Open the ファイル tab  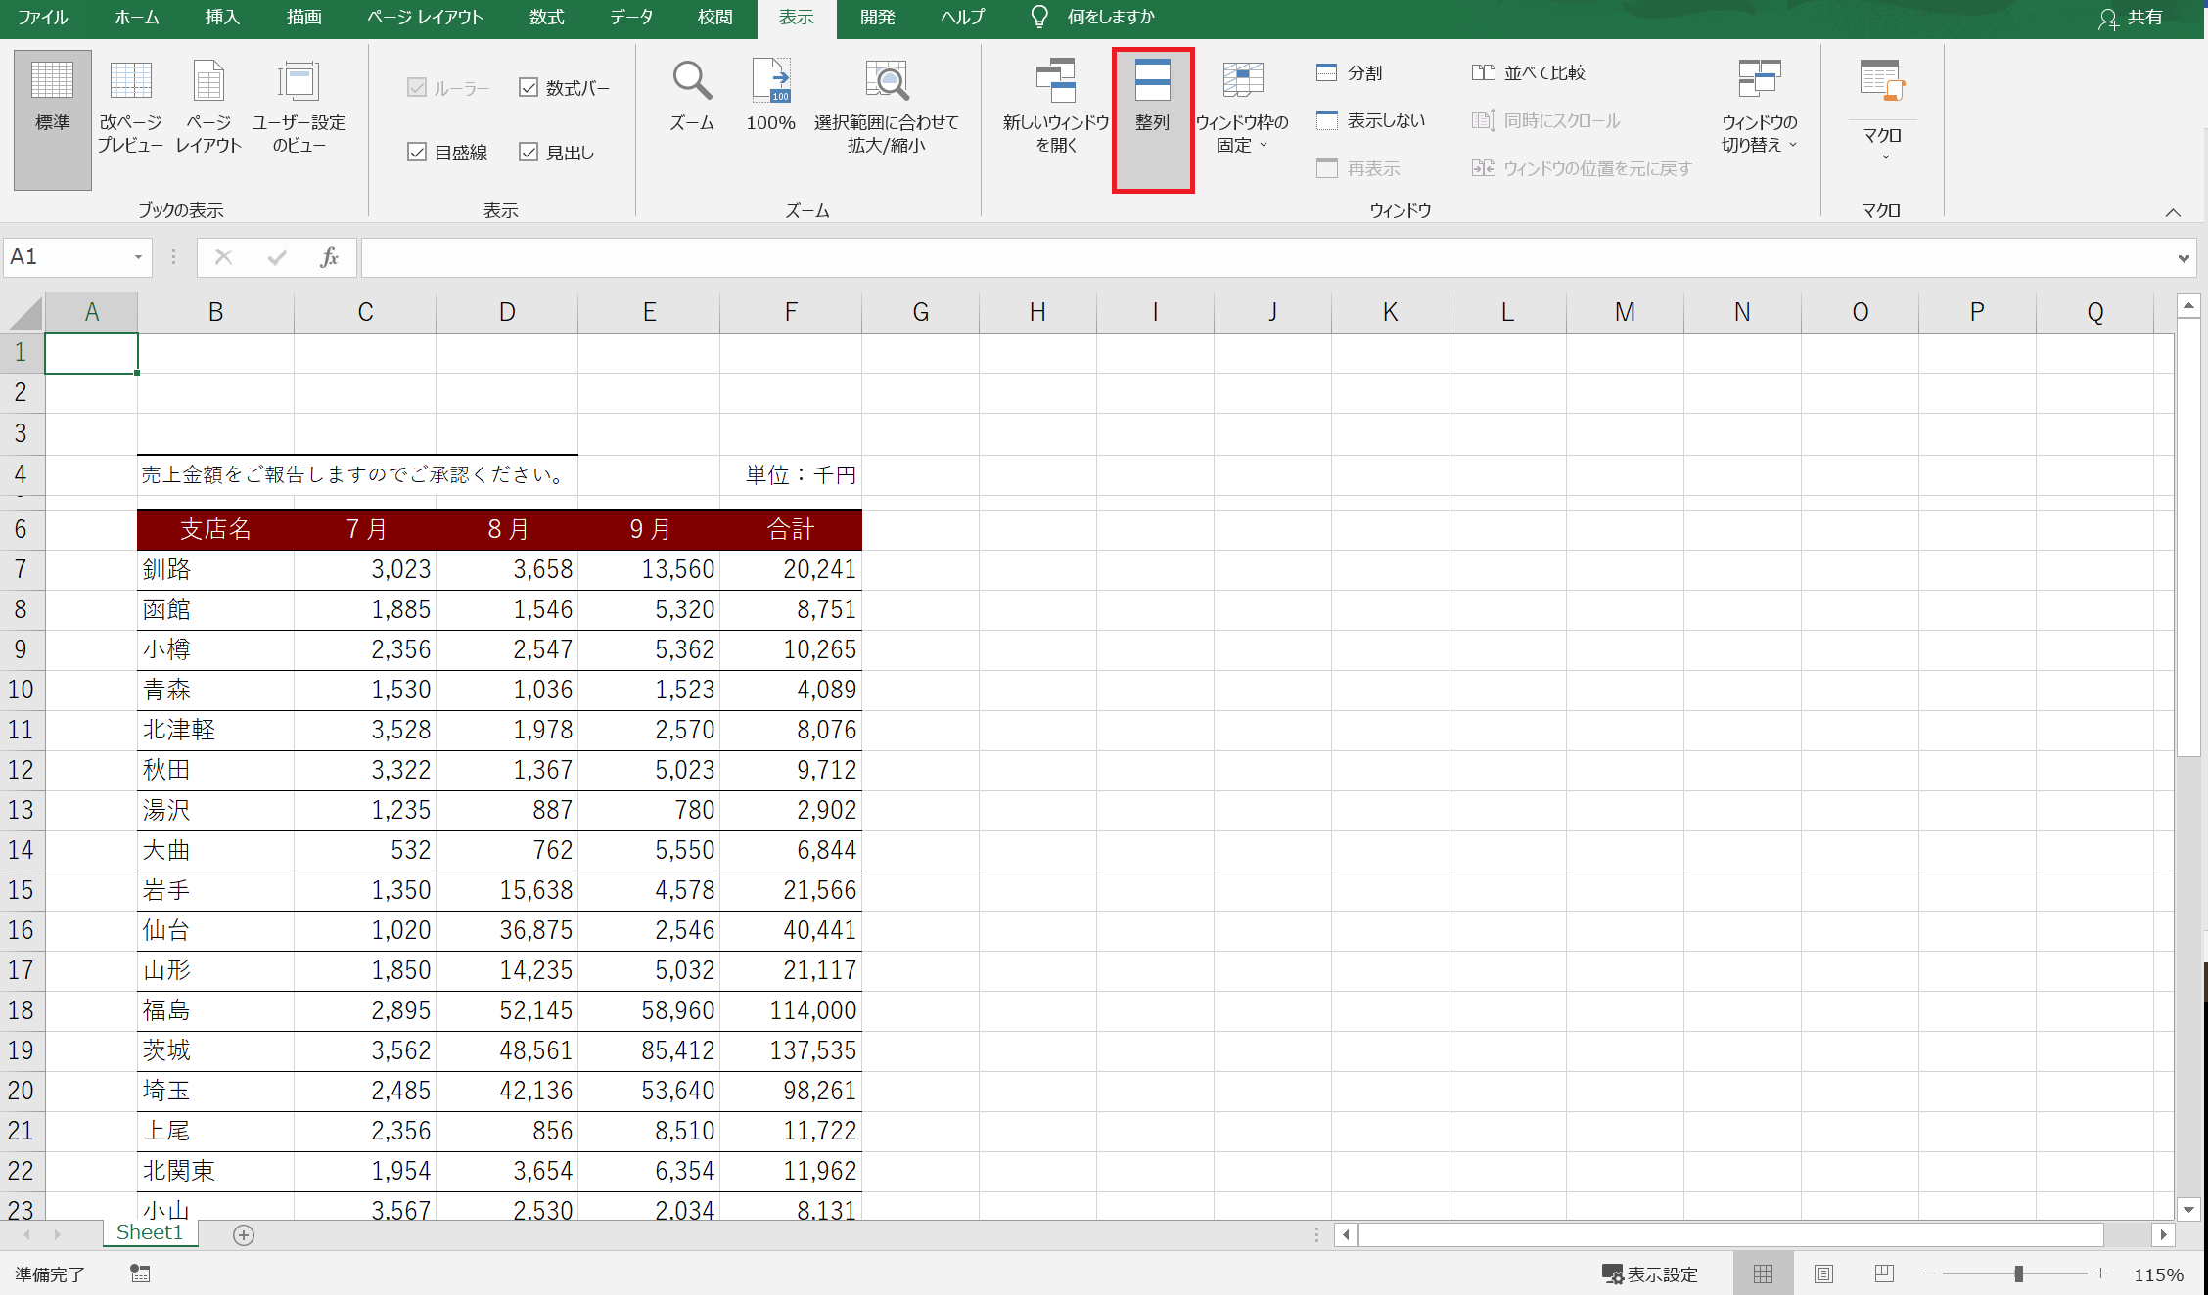pos(43,18)
